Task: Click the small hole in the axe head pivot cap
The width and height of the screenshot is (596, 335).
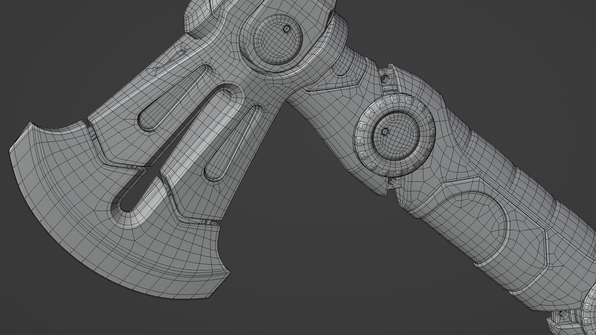Action: point(287,29)
